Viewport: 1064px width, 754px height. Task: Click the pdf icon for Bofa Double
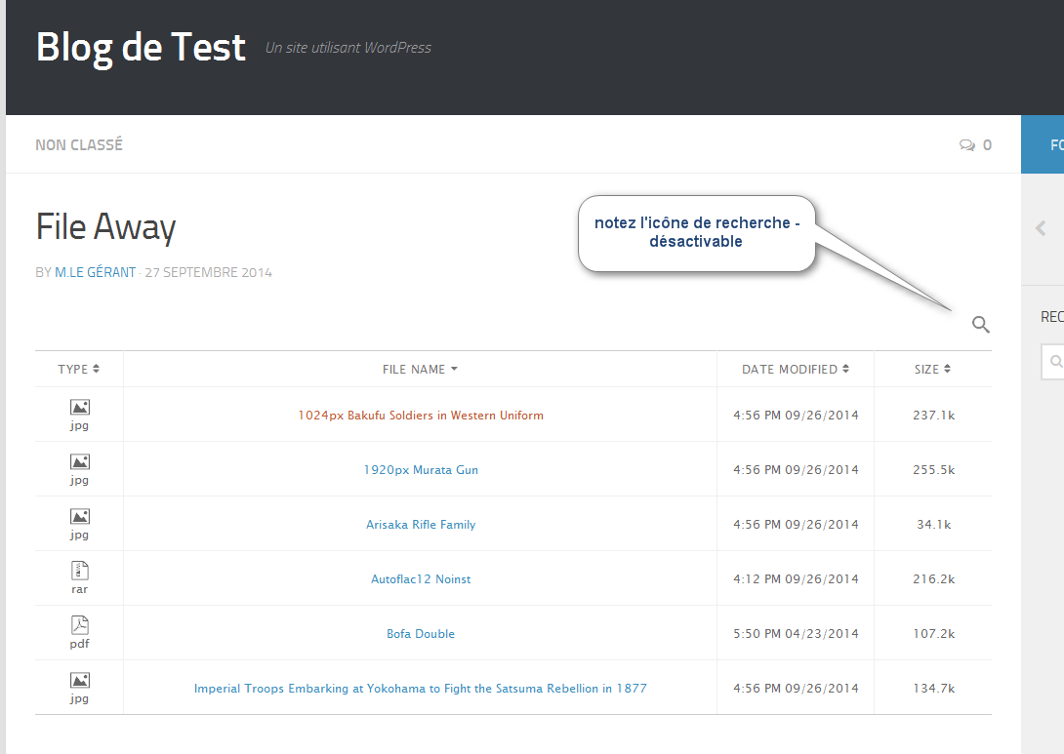(80, 625)
